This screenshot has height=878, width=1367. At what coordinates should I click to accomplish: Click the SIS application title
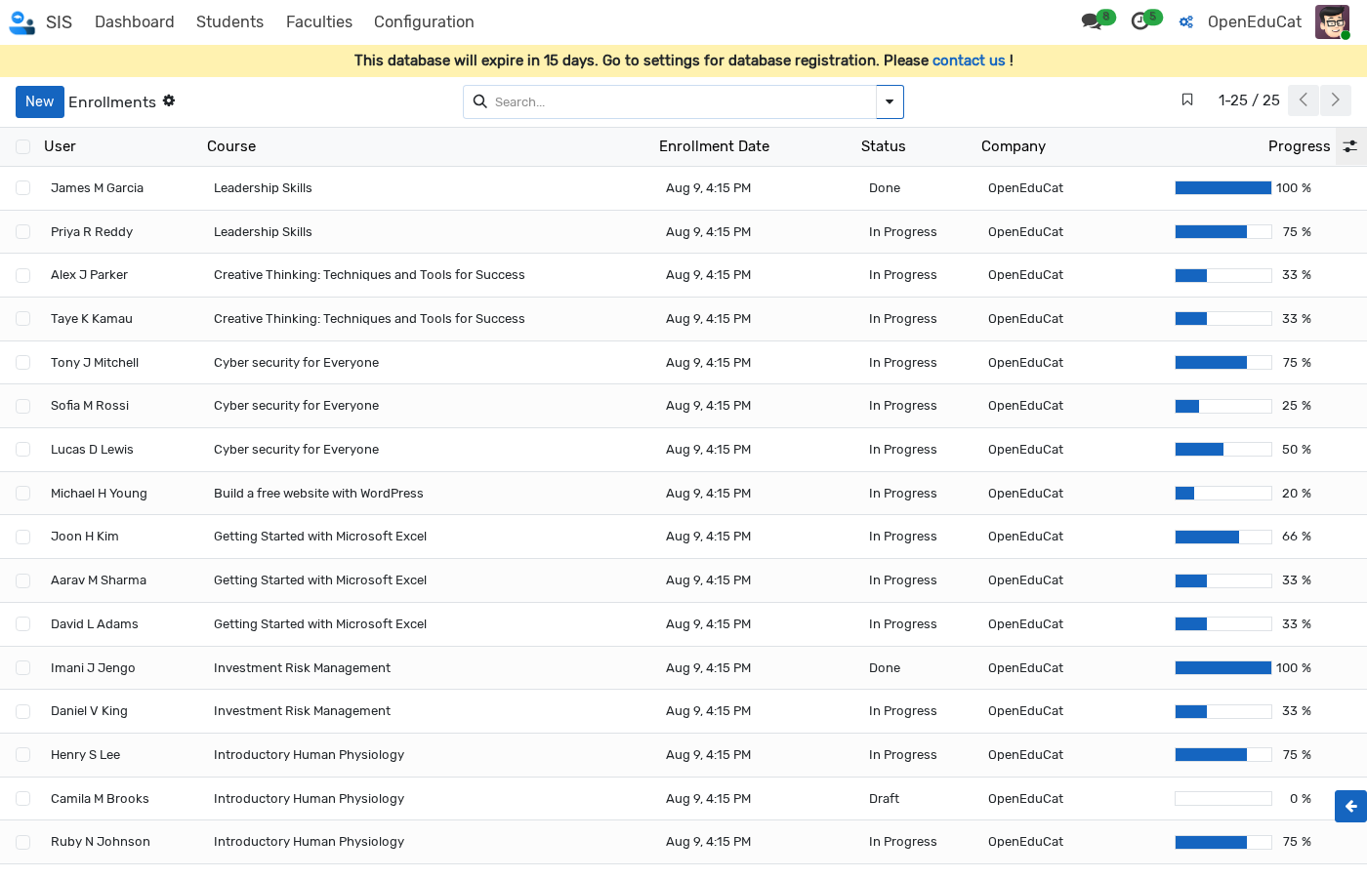pos(59,21)
